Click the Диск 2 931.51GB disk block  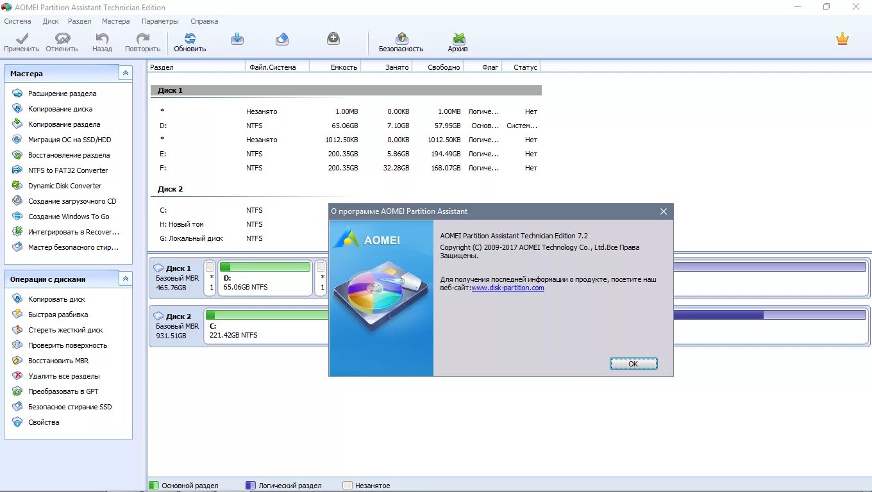pyautogui.click(x=176, y=326)
